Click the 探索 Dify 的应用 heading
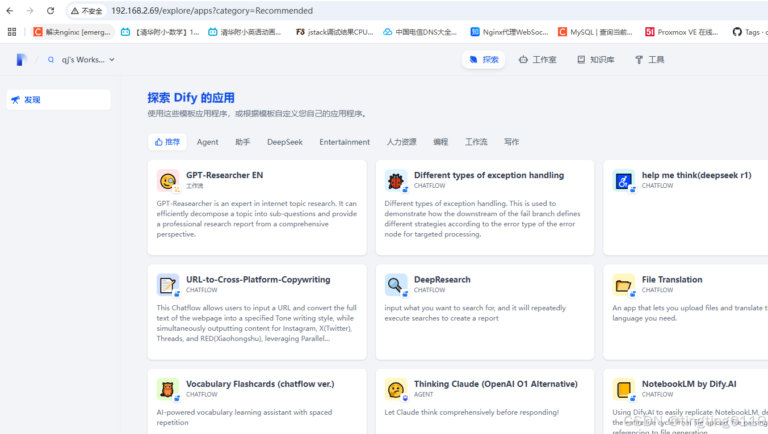Image resolution: width=768 pixels, height=434 pixels. click(191, 98)
